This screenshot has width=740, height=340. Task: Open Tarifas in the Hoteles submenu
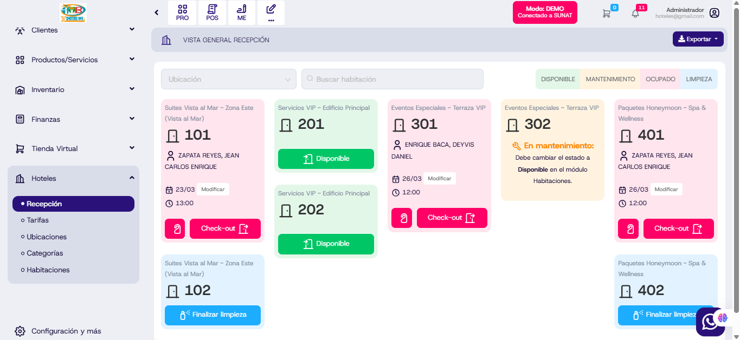(37, 220)
